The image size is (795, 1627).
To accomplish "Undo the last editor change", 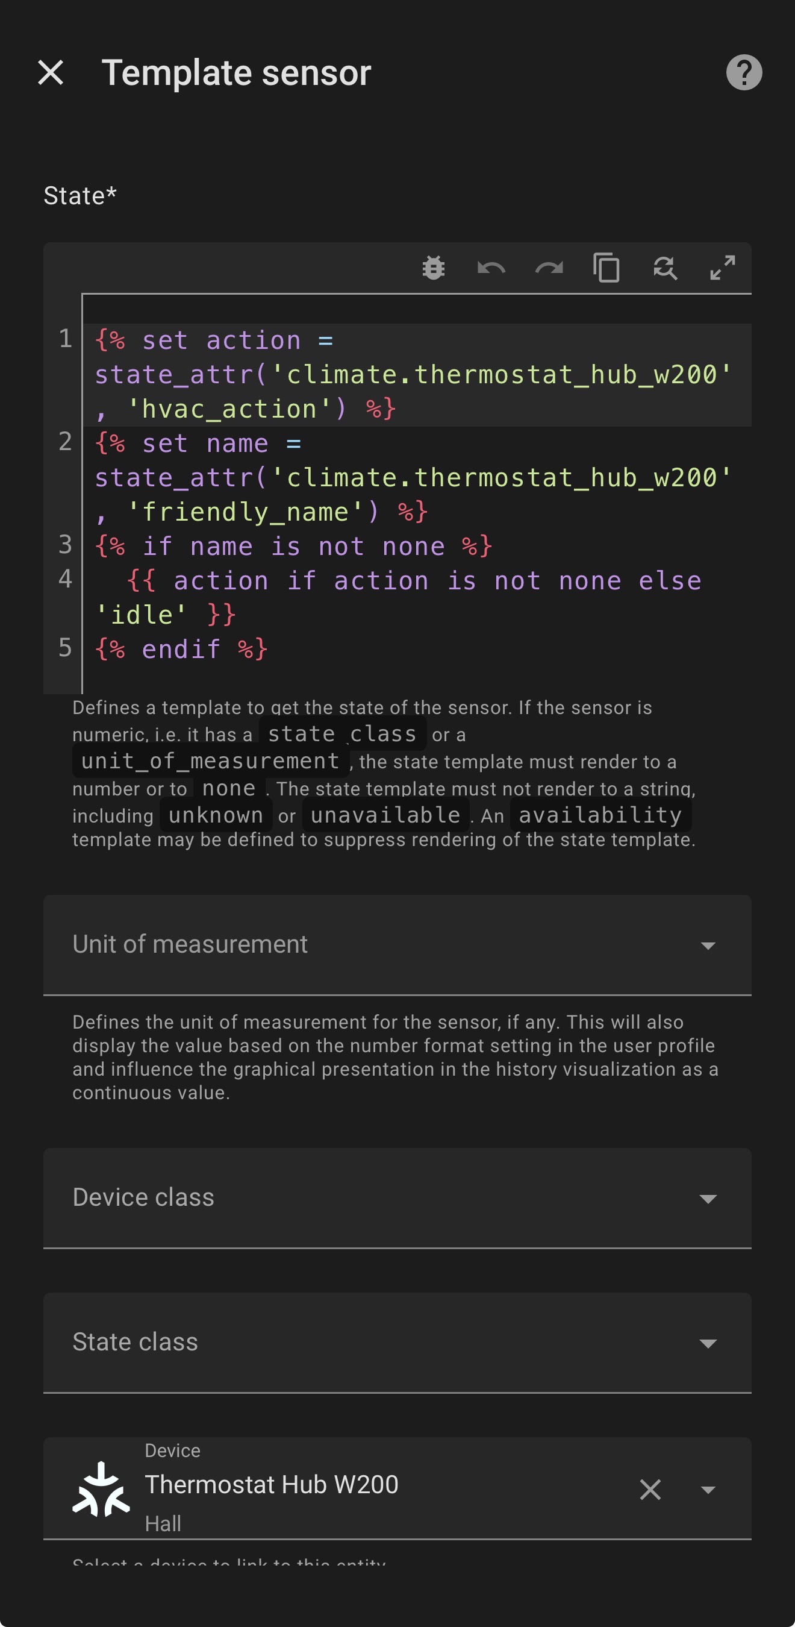I will tap(491, 268).
